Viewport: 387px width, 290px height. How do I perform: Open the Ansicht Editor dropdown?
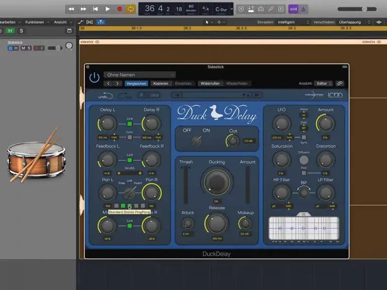325,84
